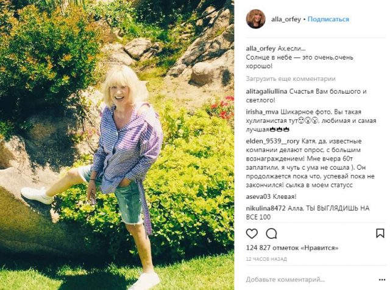Open the three-dot more options menu
The height and width of the screenshot is (290, 390).
[x=382, y=280]
